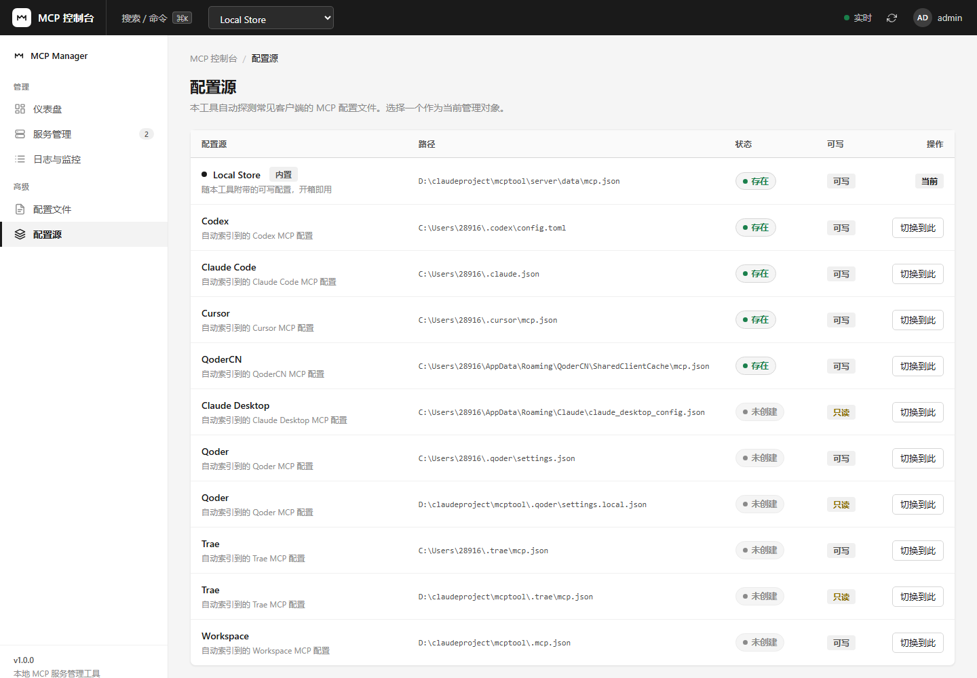Open the 搜索 / 命令 search box
The height and width of the screenshot is (678, 977).
tap(157, 18)
